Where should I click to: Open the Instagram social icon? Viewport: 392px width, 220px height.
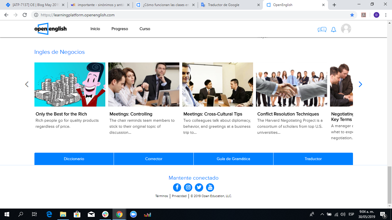(188, 188)
